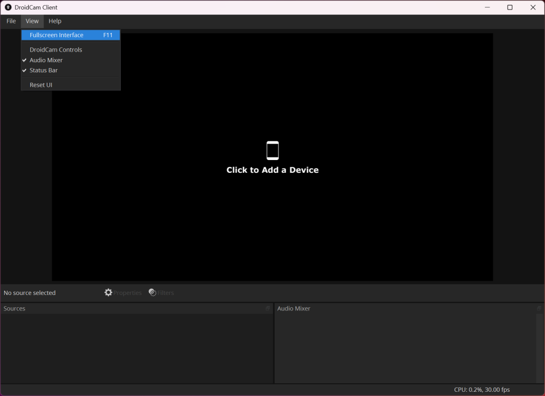
Task: Undock the Sources panel float icon
Action: tap(268, 308)
